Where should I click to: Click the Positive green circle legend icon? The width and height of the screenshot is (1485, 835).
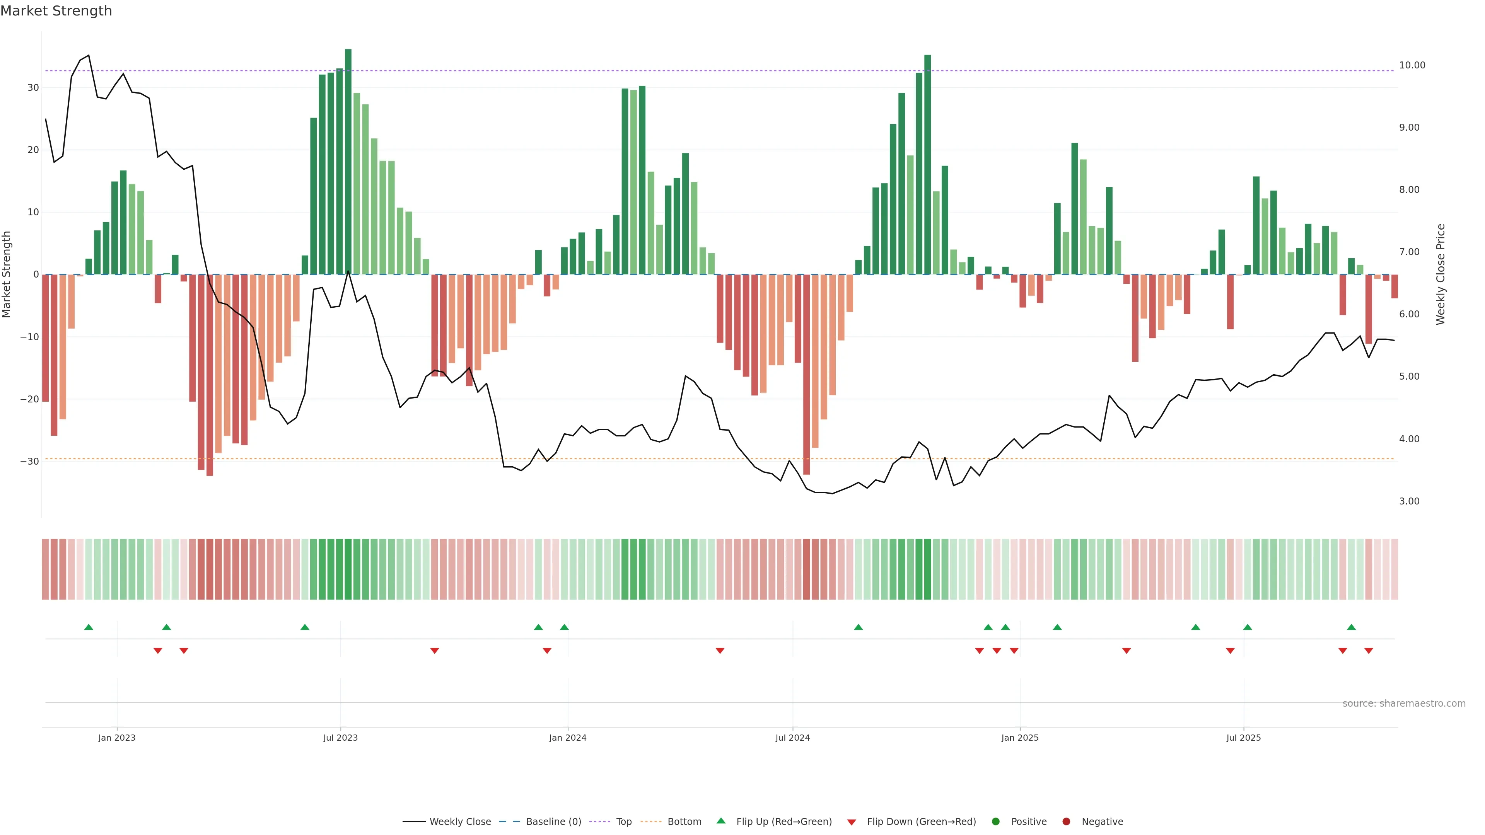[x=995, y=821]
